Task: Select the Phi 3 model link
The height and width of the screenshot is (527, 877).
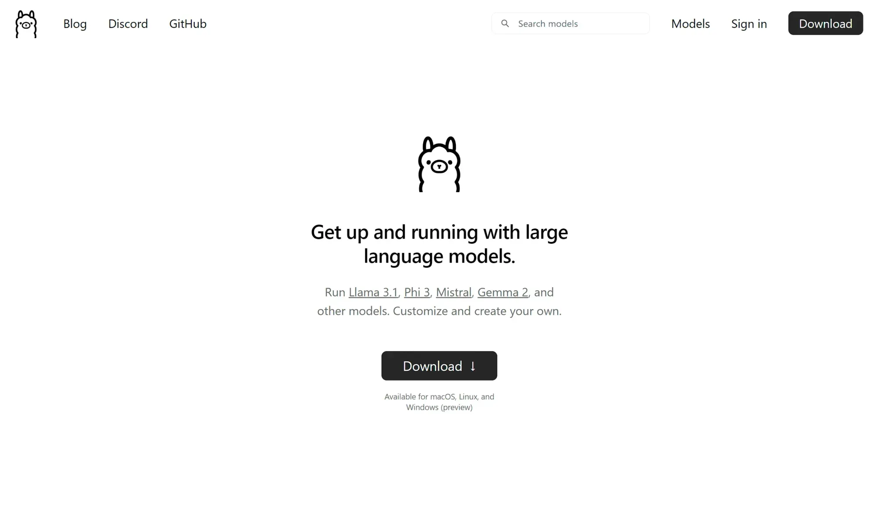Action: [417, 292]
